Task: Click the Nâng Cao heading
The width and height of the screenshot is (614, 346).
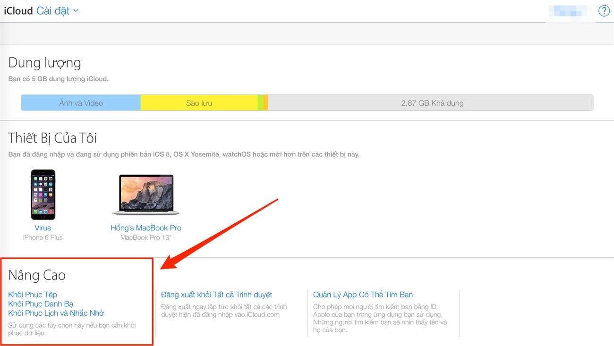Action: coord(37,275)
